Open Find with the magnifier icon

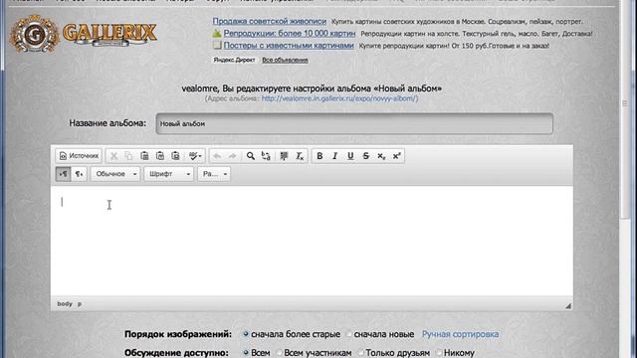click(251, 156)
